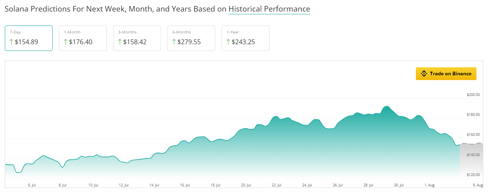The image size is (488, 194).
Task: Click the up arrow beside $176.40
Action: tap(66, 42)
